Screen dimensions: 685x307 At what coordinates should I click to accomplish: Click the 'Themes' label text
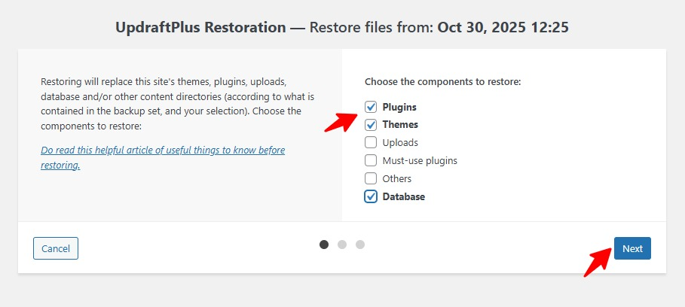tap(400, 125)
